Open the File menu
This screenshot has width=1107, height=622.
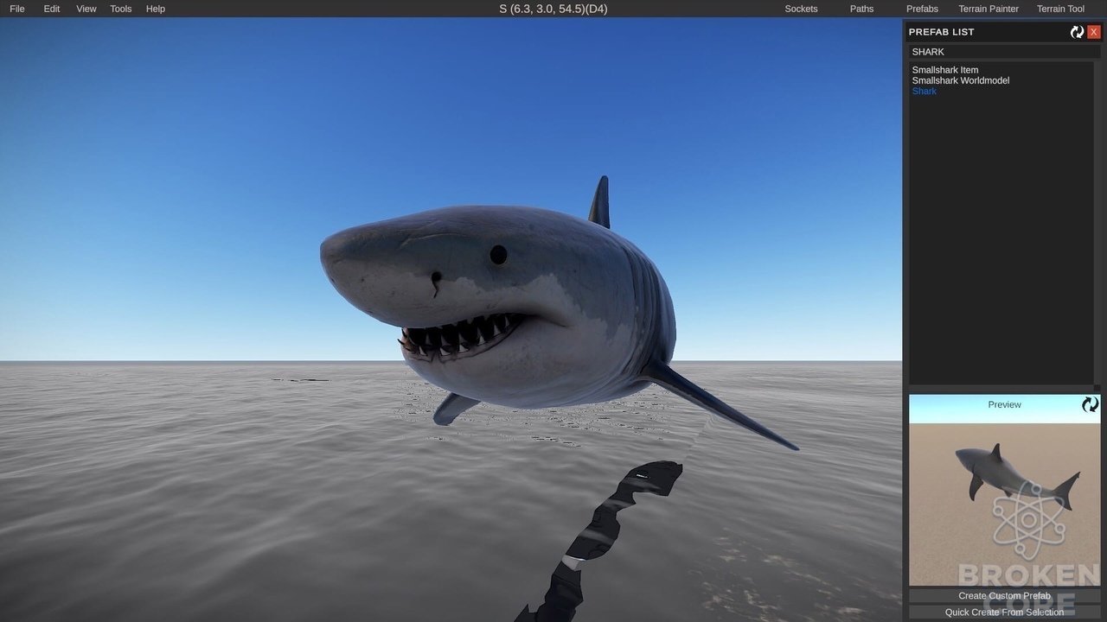17,9
